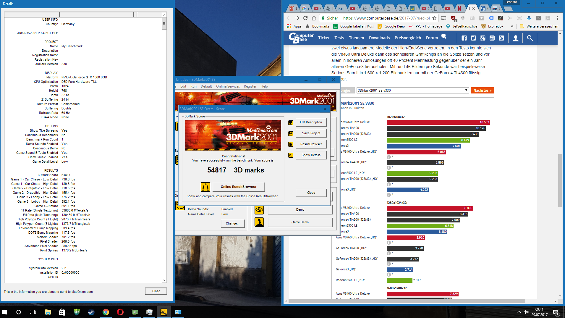Click the browser page vertical scrollbar
Viewport: 565px width, 318px height.
[560, 181]
